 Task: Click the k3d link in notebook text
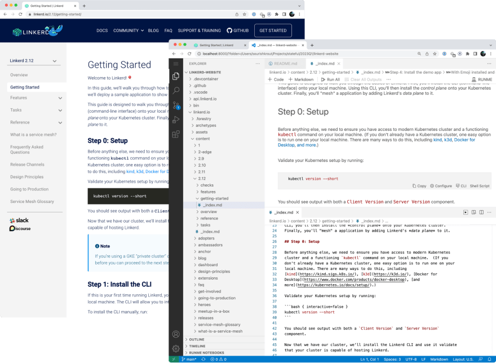448,140
